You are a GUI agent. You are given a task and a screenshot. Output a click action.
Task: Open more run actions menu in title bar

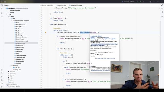tap(143, 2)
